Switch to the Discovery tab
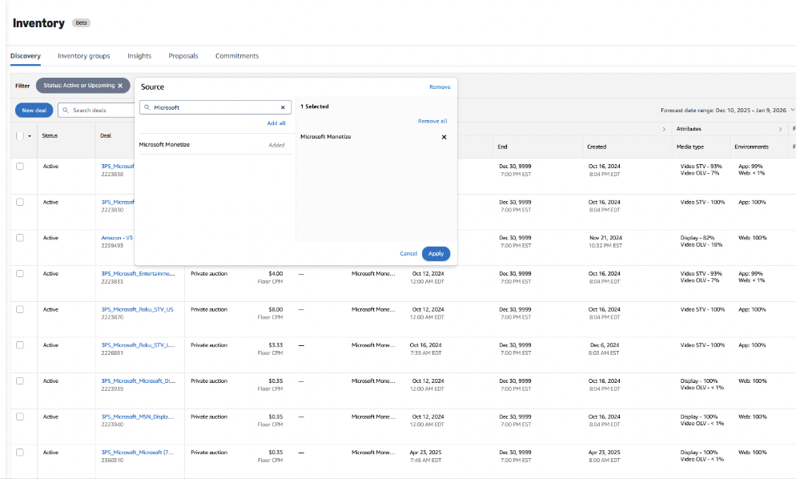 click(26, 56)
